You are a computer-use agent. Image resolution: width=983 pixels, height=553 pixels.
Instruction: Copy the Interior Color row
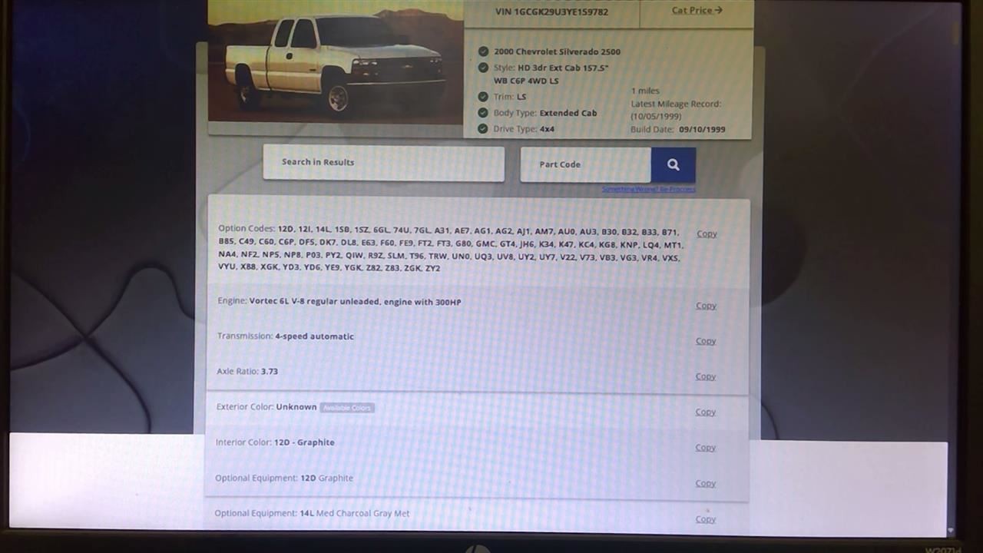pyautogui.click(x=706, y=448)
